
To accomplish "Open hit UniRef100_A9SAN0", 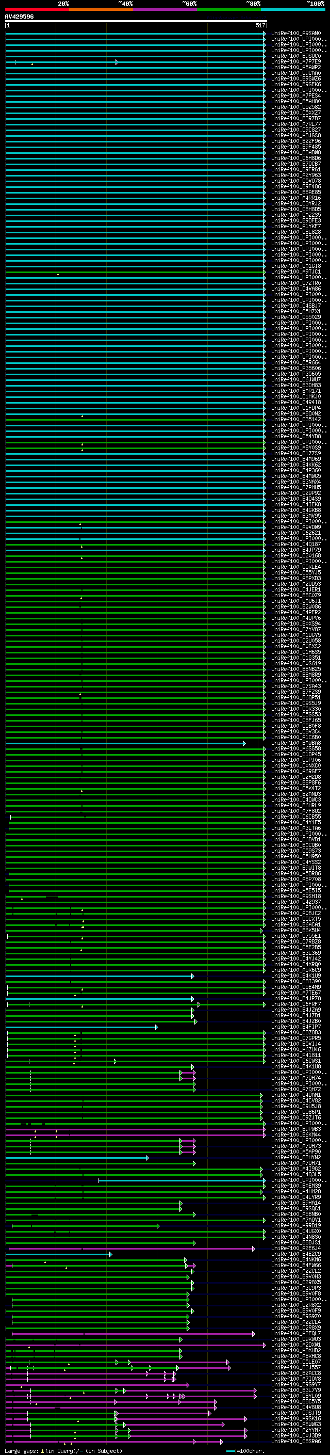I will (x=296, y=34).
